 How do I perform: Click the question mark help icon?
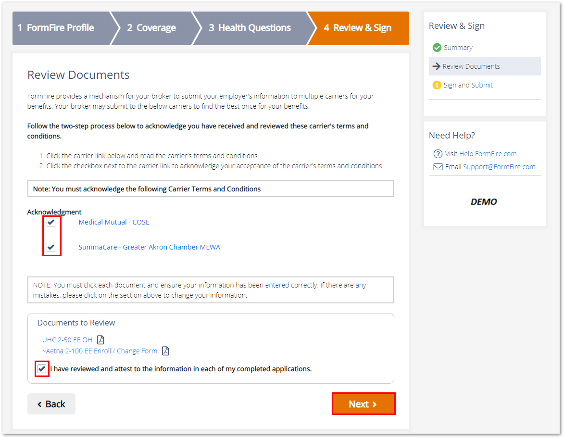(438, 154)
